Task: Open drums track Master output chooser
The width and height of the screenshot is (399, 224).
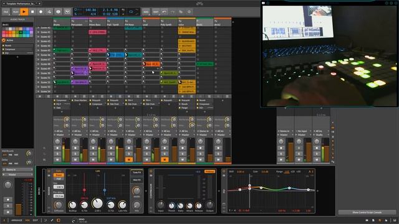Action: (62, 134)
